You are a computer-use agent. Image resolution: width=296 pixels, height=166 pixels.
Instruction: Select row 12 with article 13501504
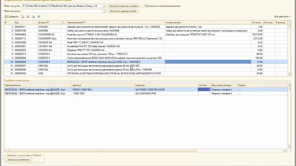point(146,70)
